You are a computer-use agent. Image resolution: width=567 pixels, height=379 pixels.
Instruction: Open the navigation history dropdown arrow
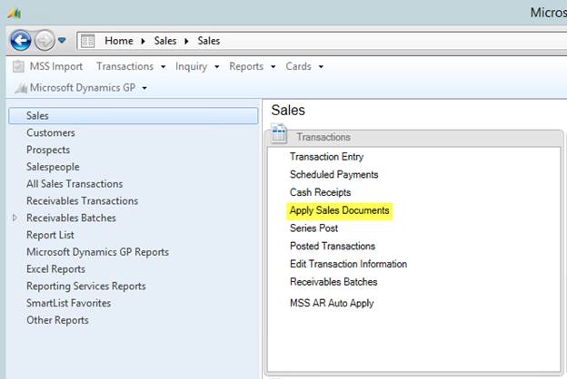tap(62, 41)
